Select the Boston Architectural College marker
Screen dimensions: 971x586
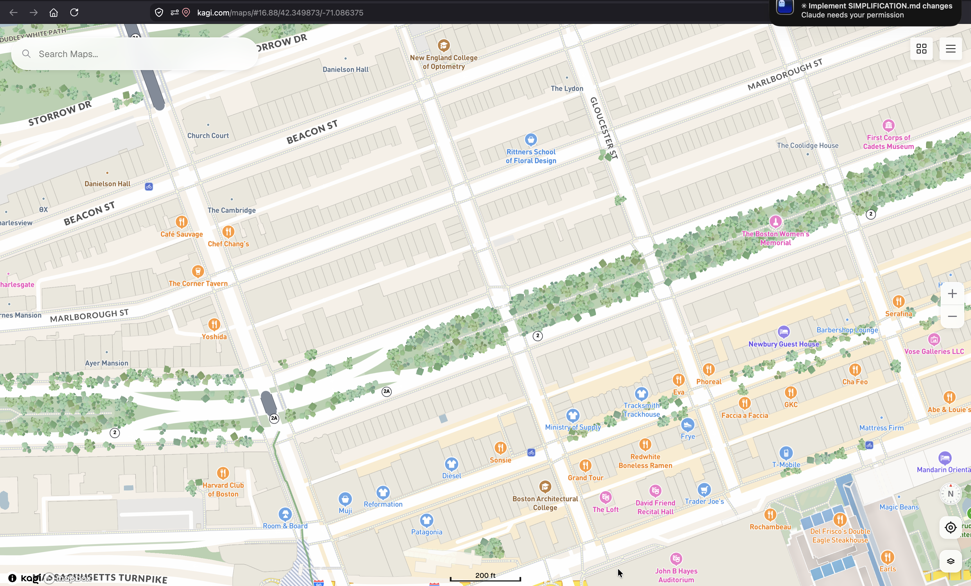click(x=545, y=487)
